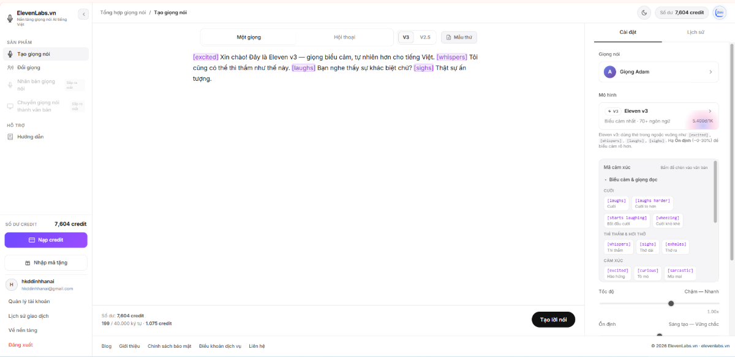Insert the [sarcastic] emotion tag
The image size is (735, 357).
[x=680, y=273]
